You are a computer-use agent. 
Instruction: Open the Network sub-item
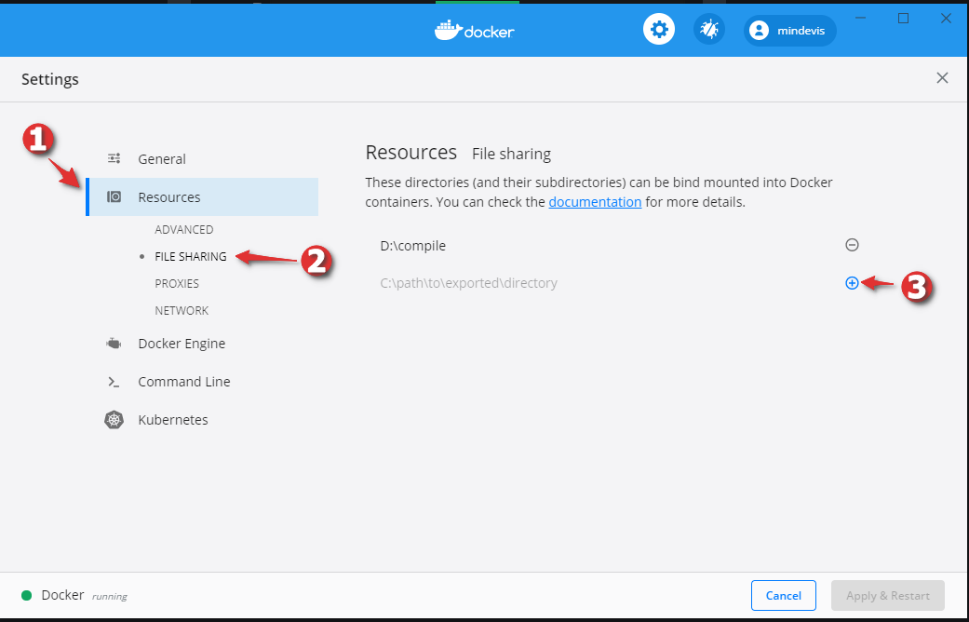(x=182, y=311)
